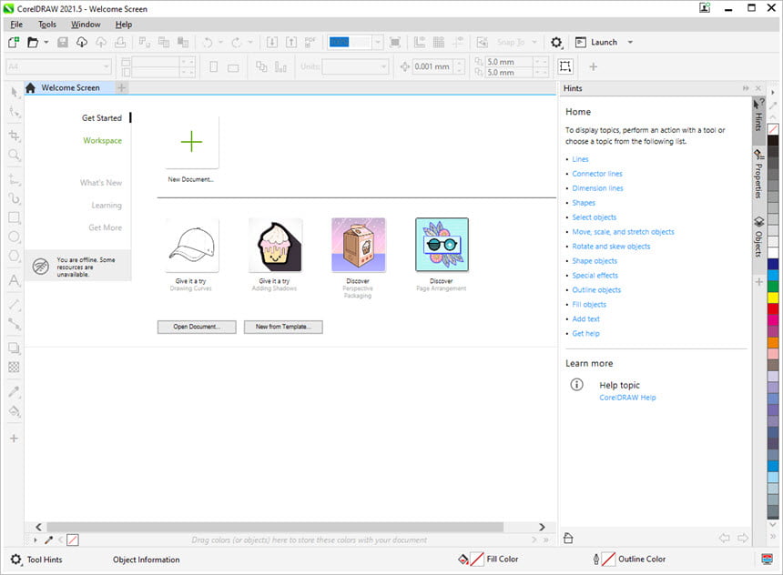Open the Objects docker tab
The height and width of the screenshot is (575, 783).
[x=758, y=237]
